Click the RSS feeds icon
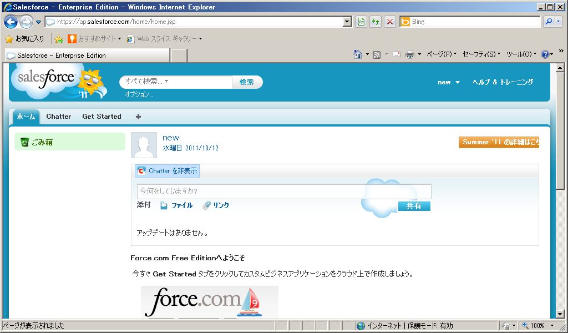 (377, 55)
